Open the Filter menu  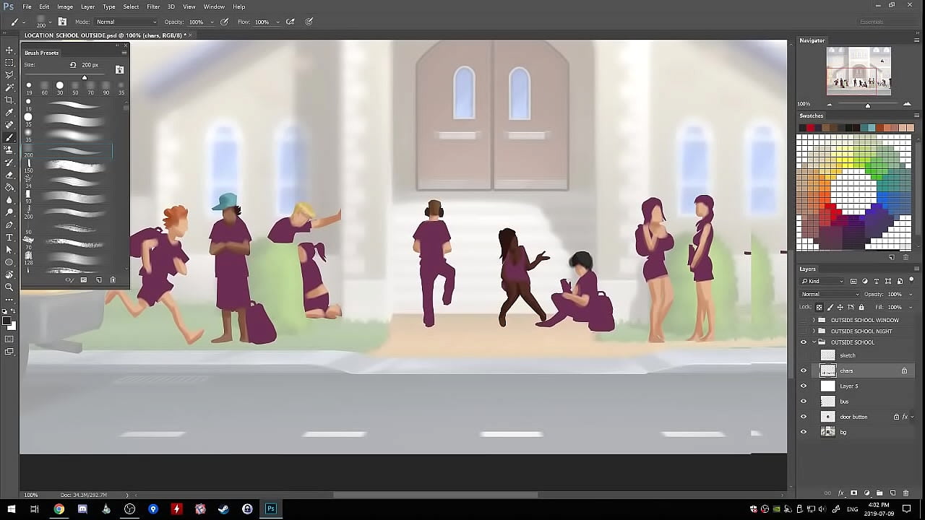(x=153, y=6)
